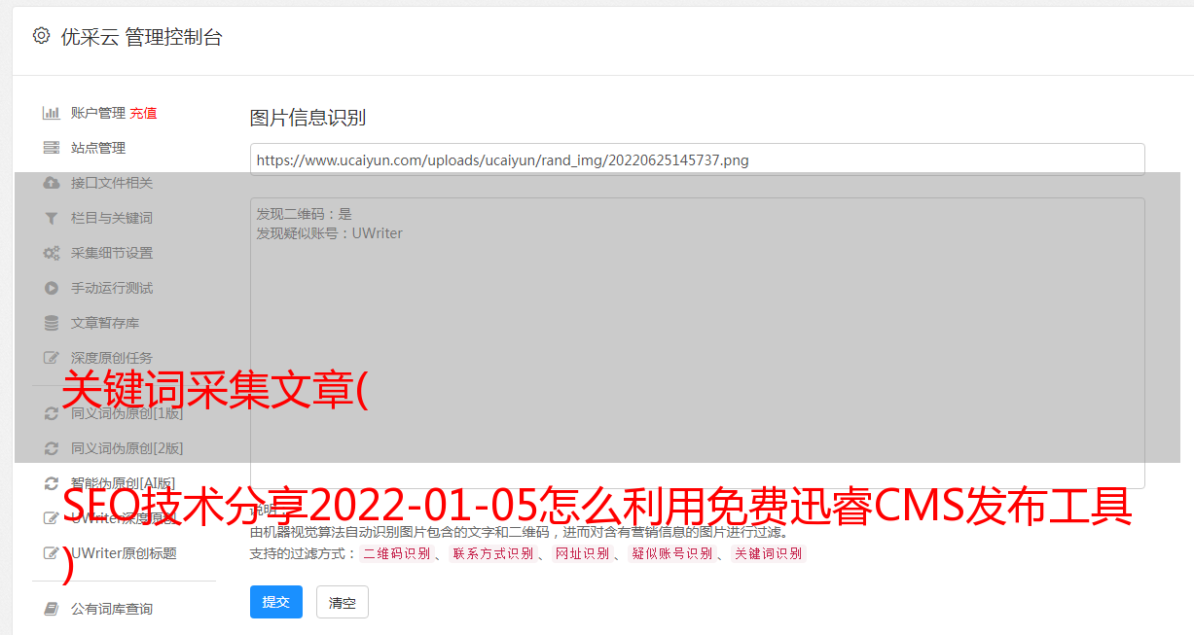Screen dimensions: 1194x635
Task: Select the 二维码识别 filter tag
Action: click(x=396, y=553)
